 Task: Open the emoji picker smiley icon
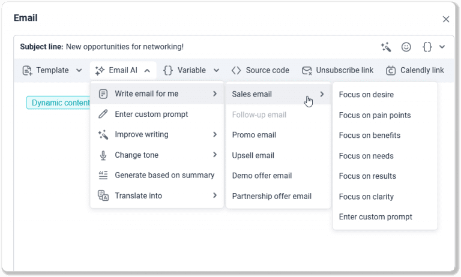pyautogui.click(x=406, y=47)
